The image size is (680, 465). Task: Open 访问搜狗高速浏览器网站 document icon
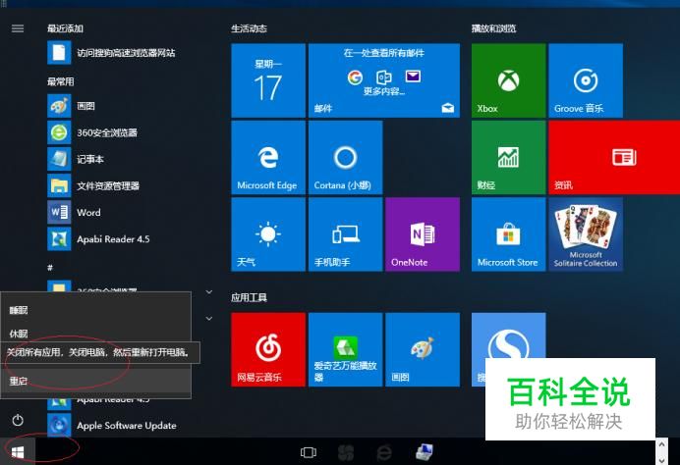click(x=59, y=53)
